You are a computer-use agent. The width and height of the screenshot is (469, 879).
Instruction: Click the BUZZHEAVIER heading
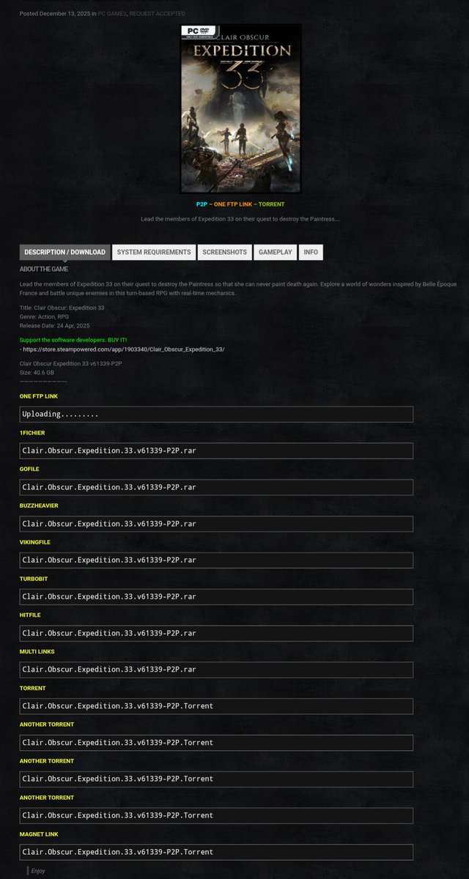tap(39, 505)
